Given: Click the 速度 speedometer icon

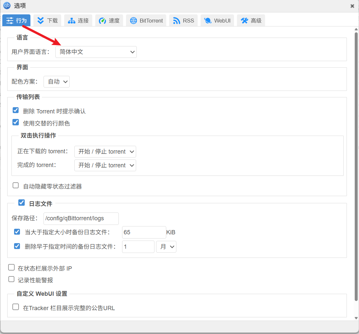Looking at the screenshot, I should point(102,21).
